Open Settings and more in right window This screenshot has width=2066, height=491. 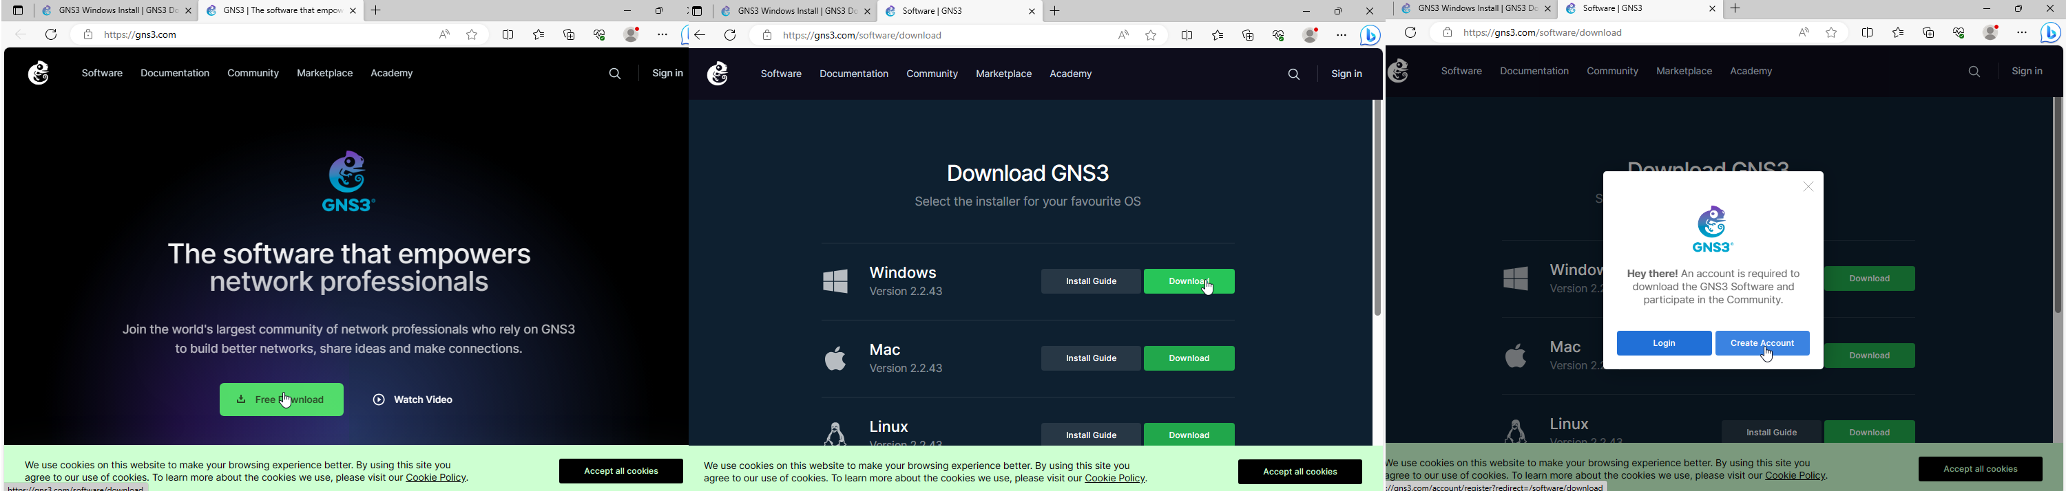2023,33
